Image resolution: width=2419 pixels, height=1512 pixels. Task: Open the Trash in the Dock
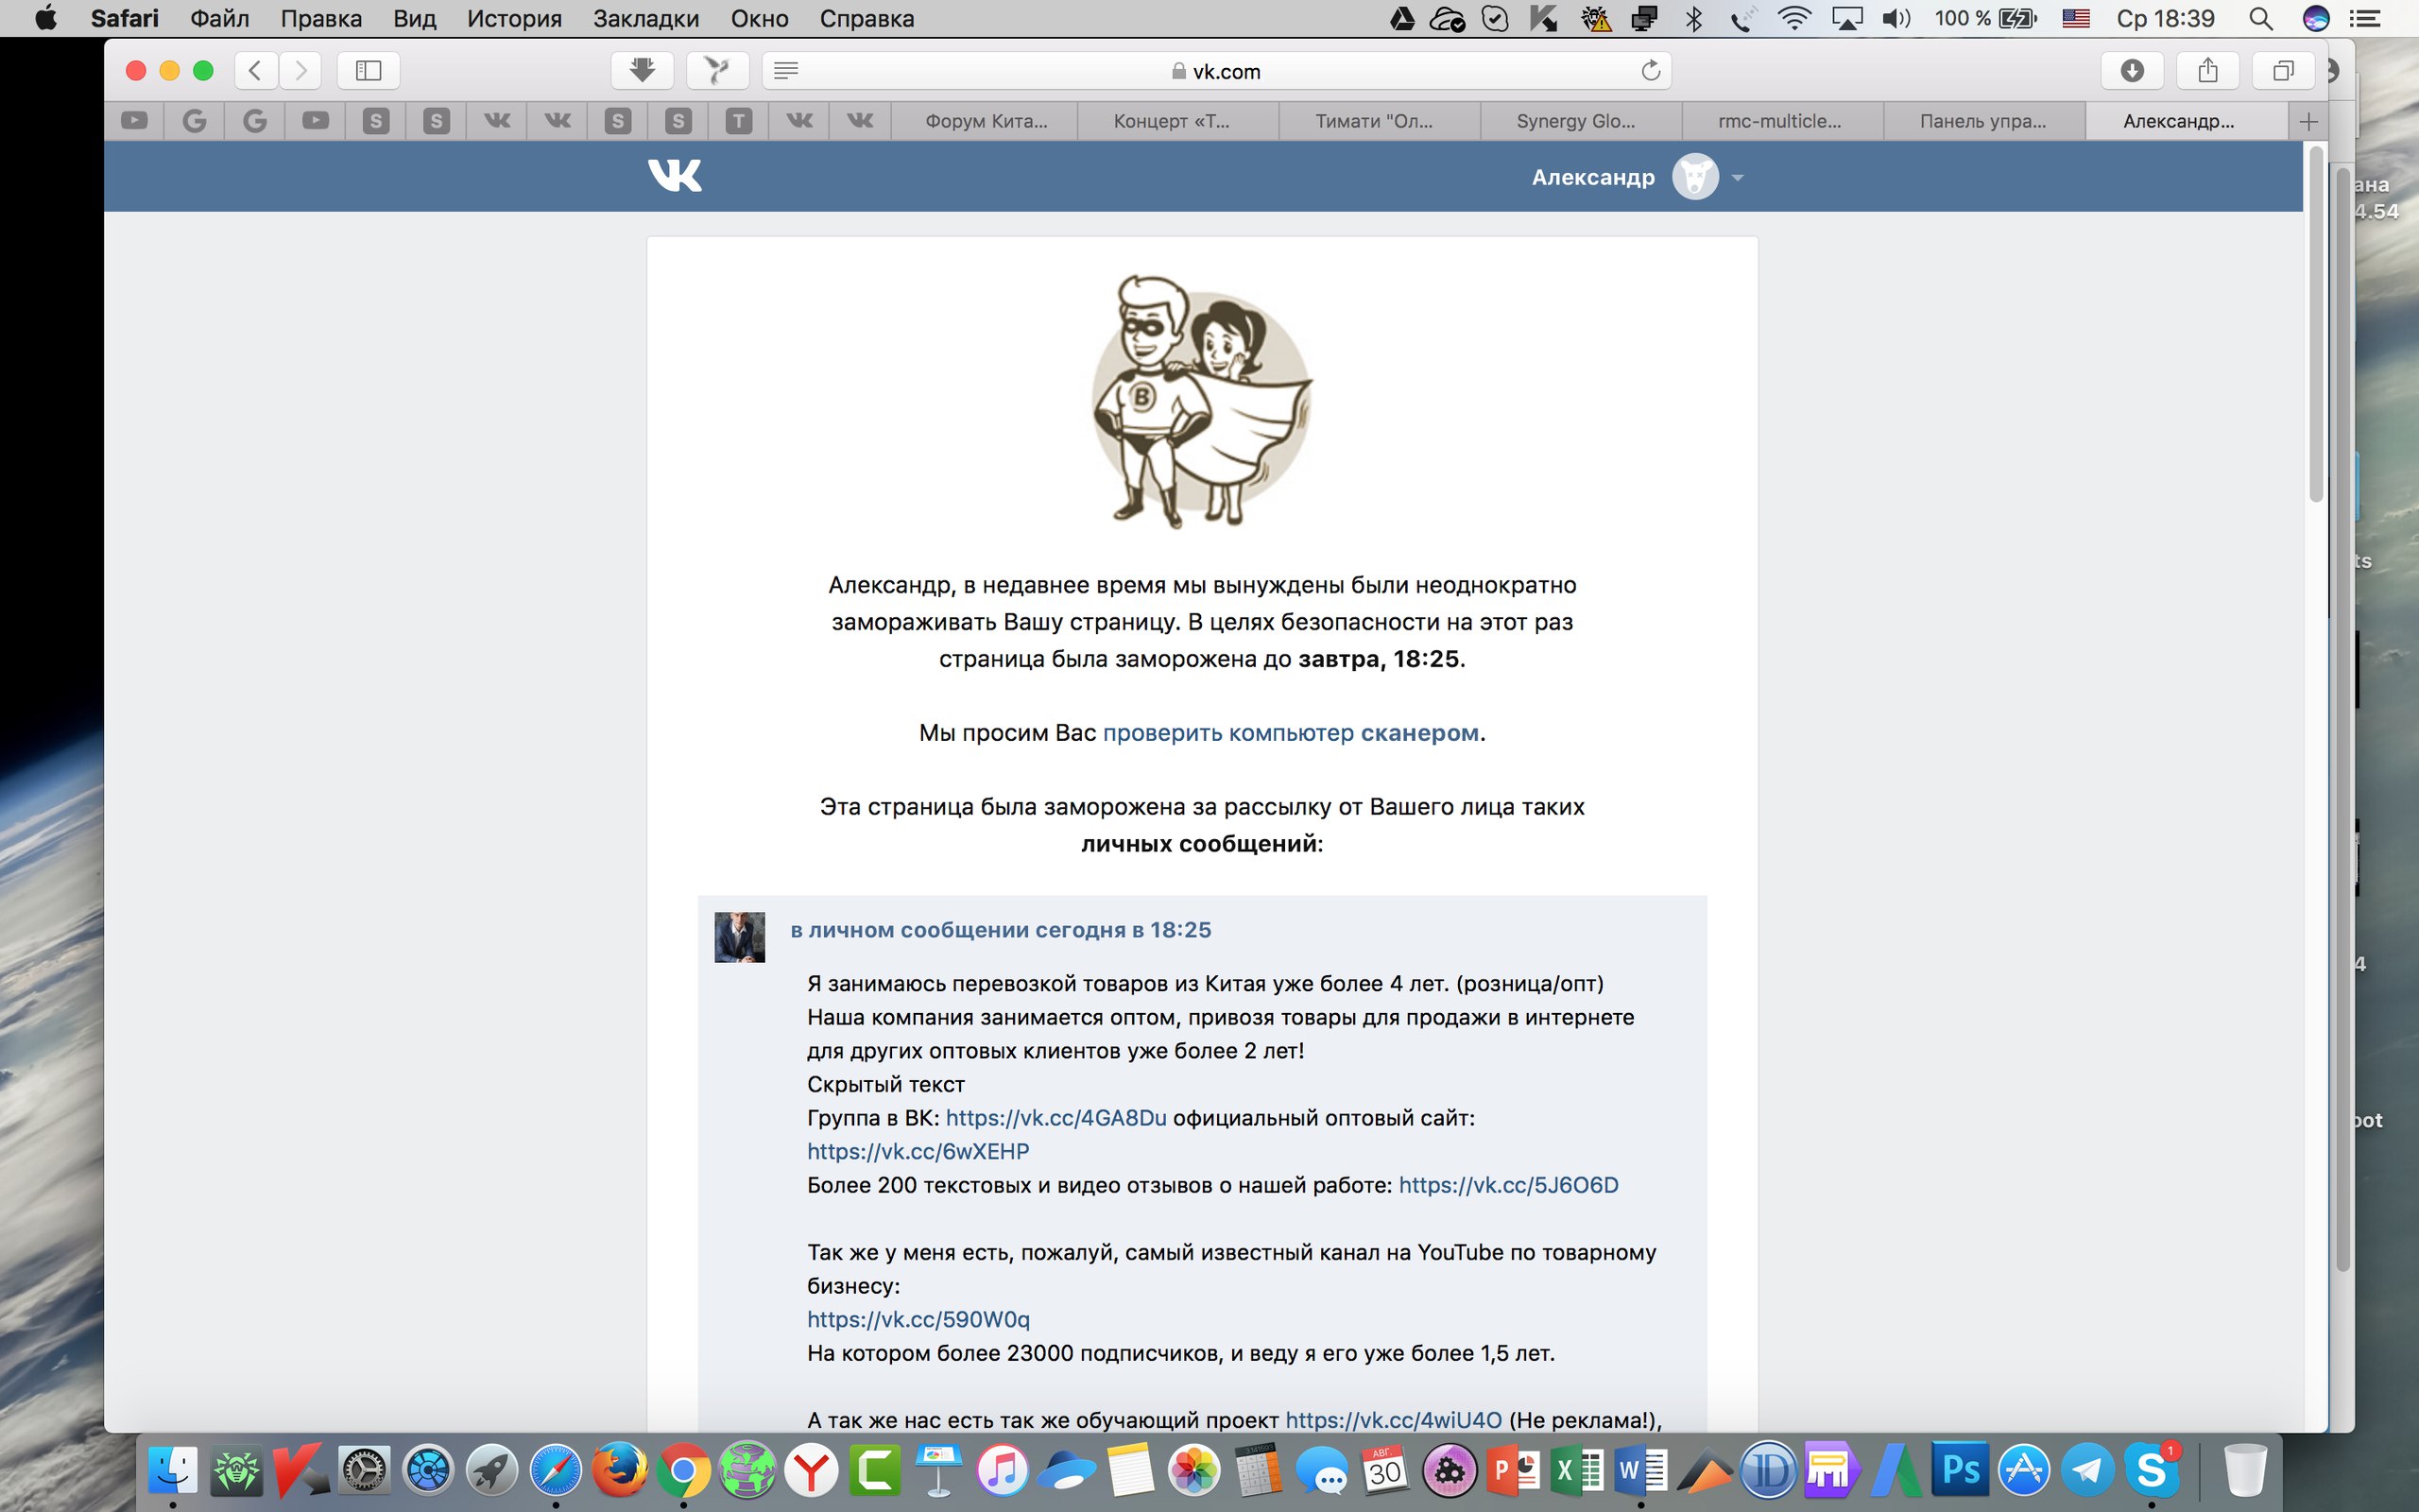[2244, 1470]
